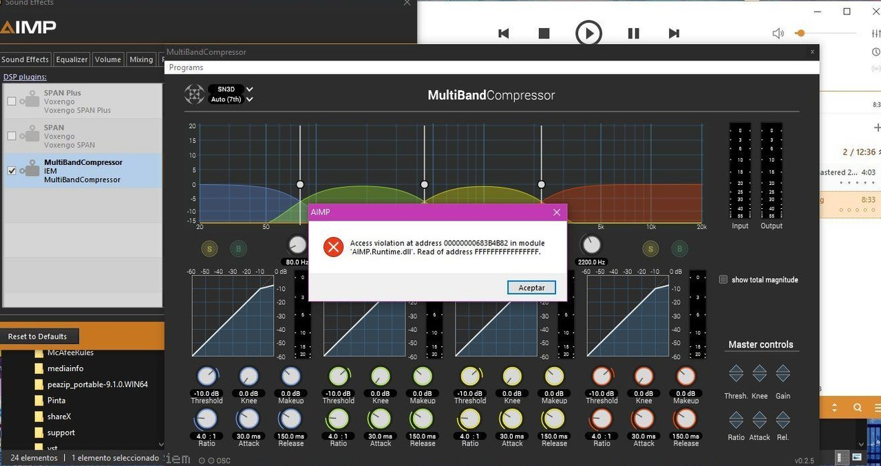Click the Stop button in the player
The height and width of the screenshot is (466, 881).
[544, 33]
